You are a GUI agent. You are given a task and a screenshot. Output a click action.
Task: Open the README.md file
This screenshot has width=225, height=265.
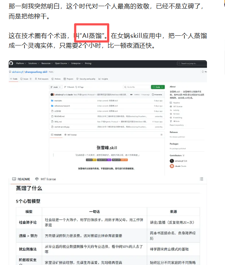click(59, 116)
